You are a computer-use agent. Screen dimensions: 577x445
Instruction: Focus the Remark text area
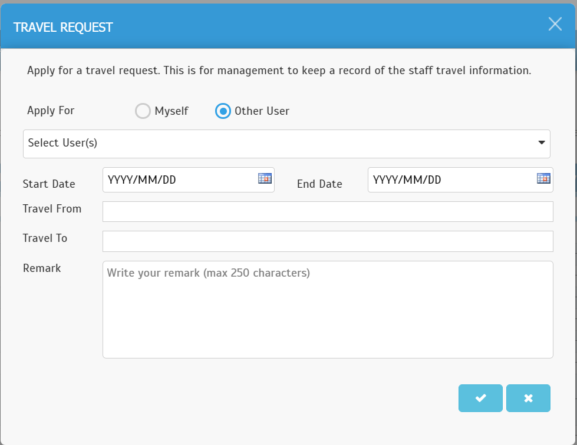pos(328,310)
